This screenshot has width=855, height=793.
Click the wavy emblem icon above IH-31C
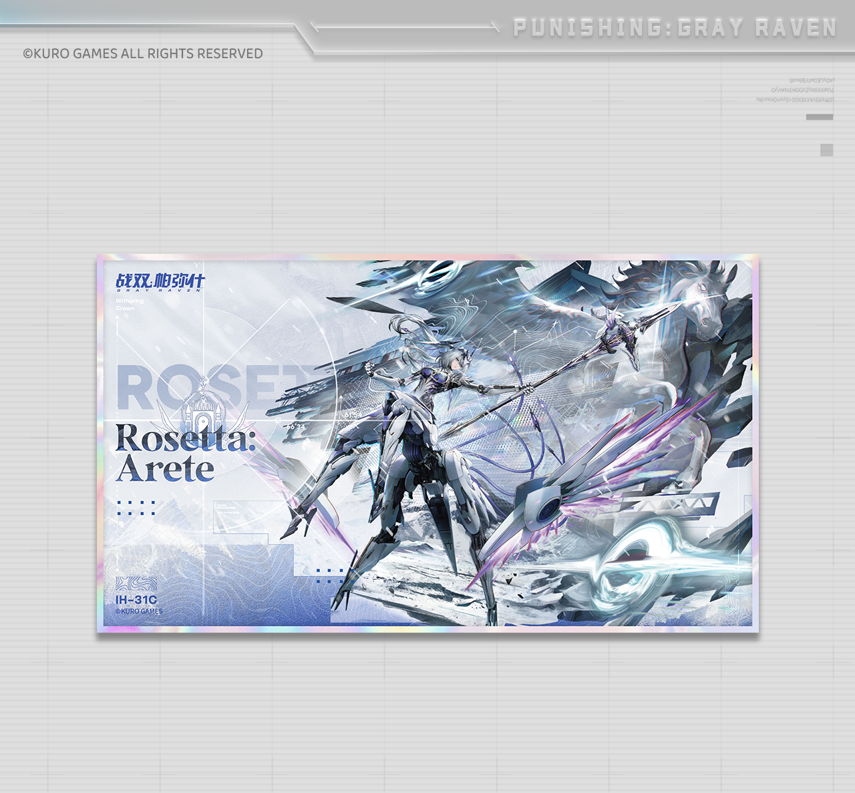pyautogui.click(x=136, y=584)
